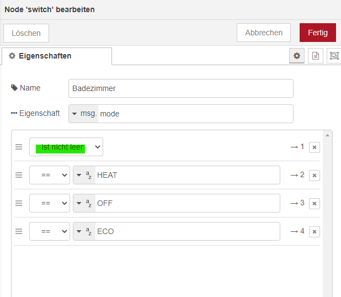Delete the OFF rule

[x=314, y=203]
